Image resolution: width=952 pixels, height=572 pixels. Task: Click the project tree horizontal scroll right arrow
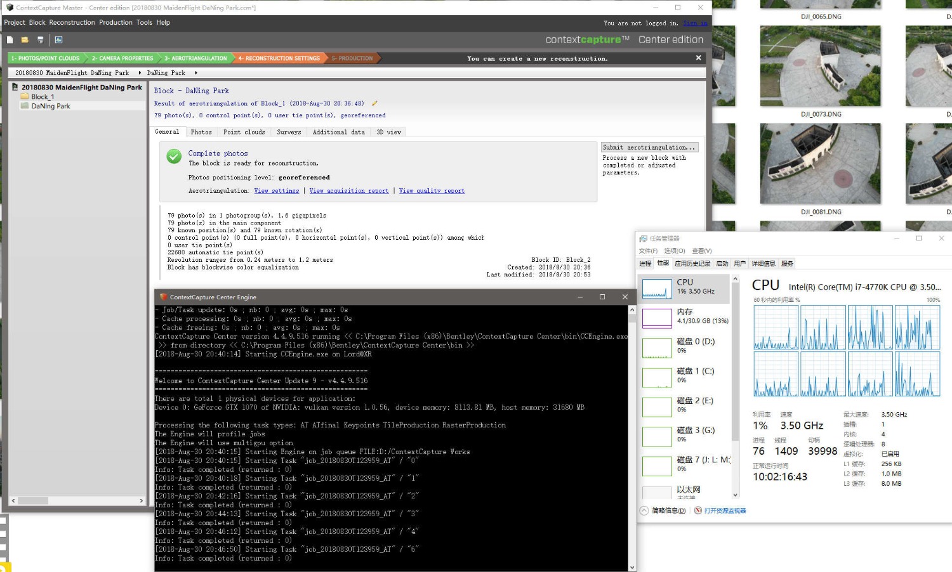click(x=142, y=500)
